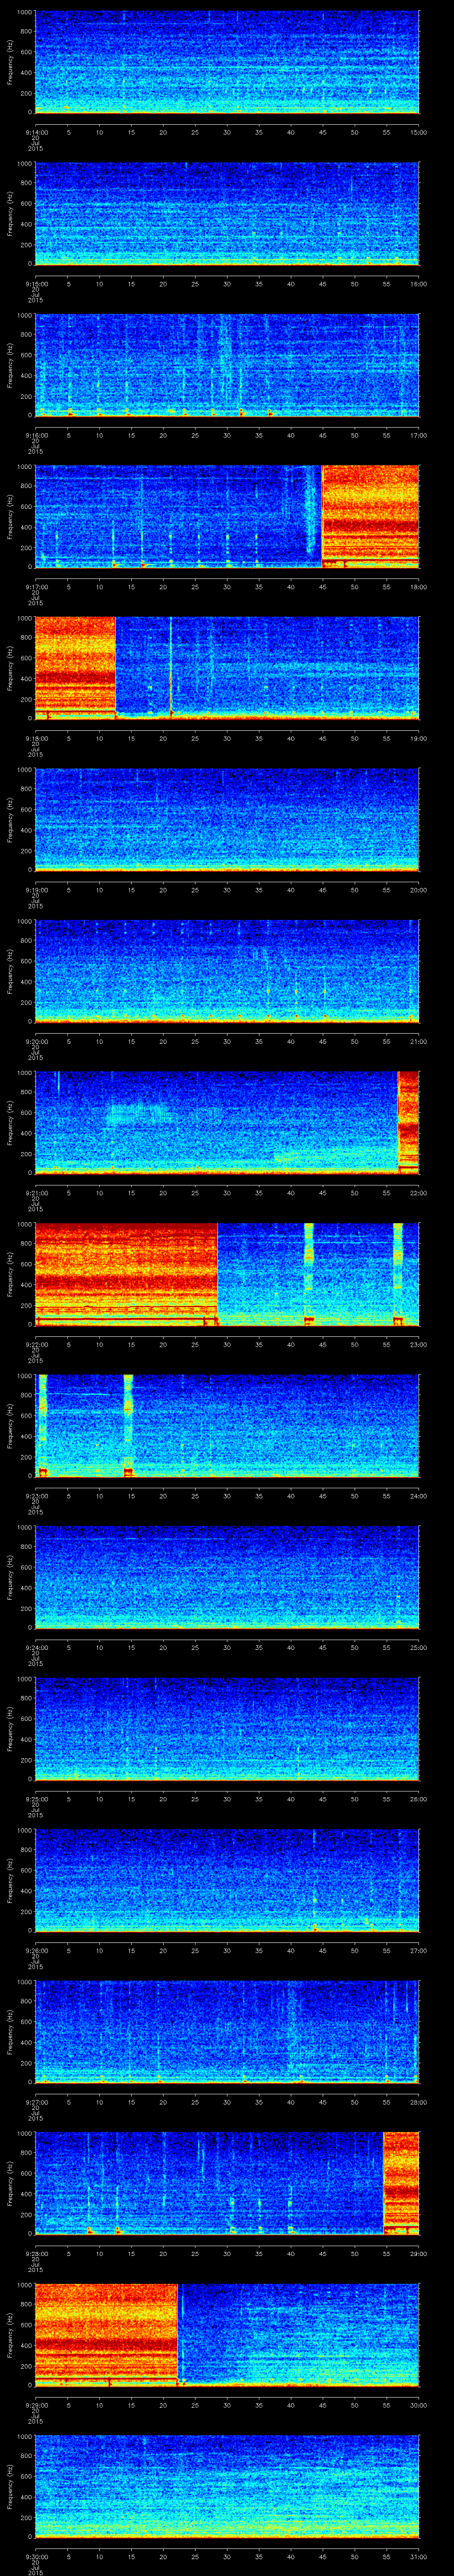Open the spectrogram panel starting at 9:19:00
This screenshot has height=2576, width=454.
point(227,820)
